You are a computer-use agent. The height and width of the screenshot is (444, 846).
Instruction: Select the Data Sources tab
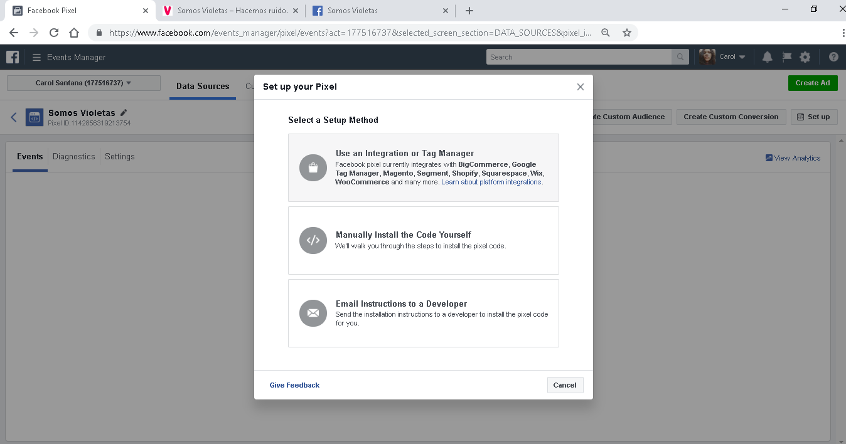tap(203, 87)
